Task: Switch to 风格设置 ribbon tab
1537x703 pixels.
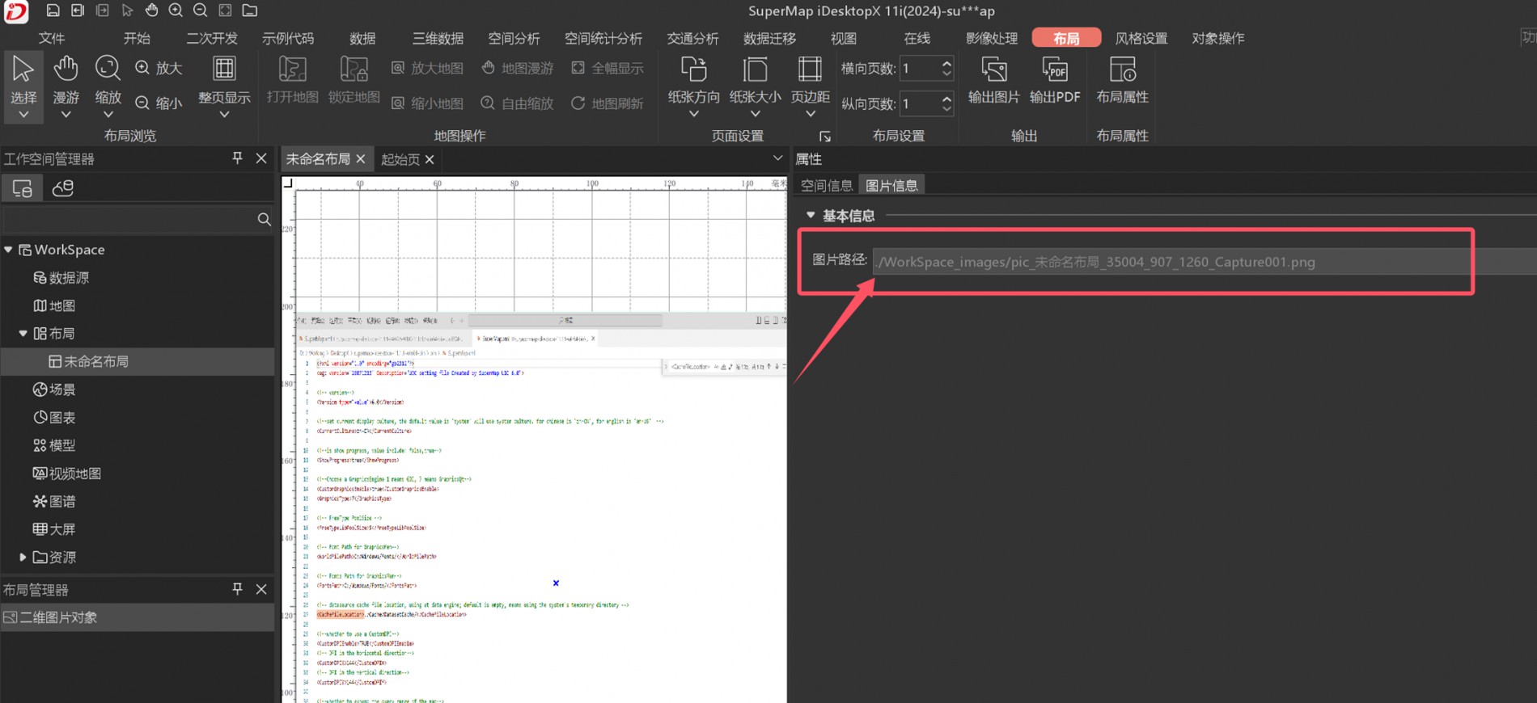Action: click(1141, 38)
